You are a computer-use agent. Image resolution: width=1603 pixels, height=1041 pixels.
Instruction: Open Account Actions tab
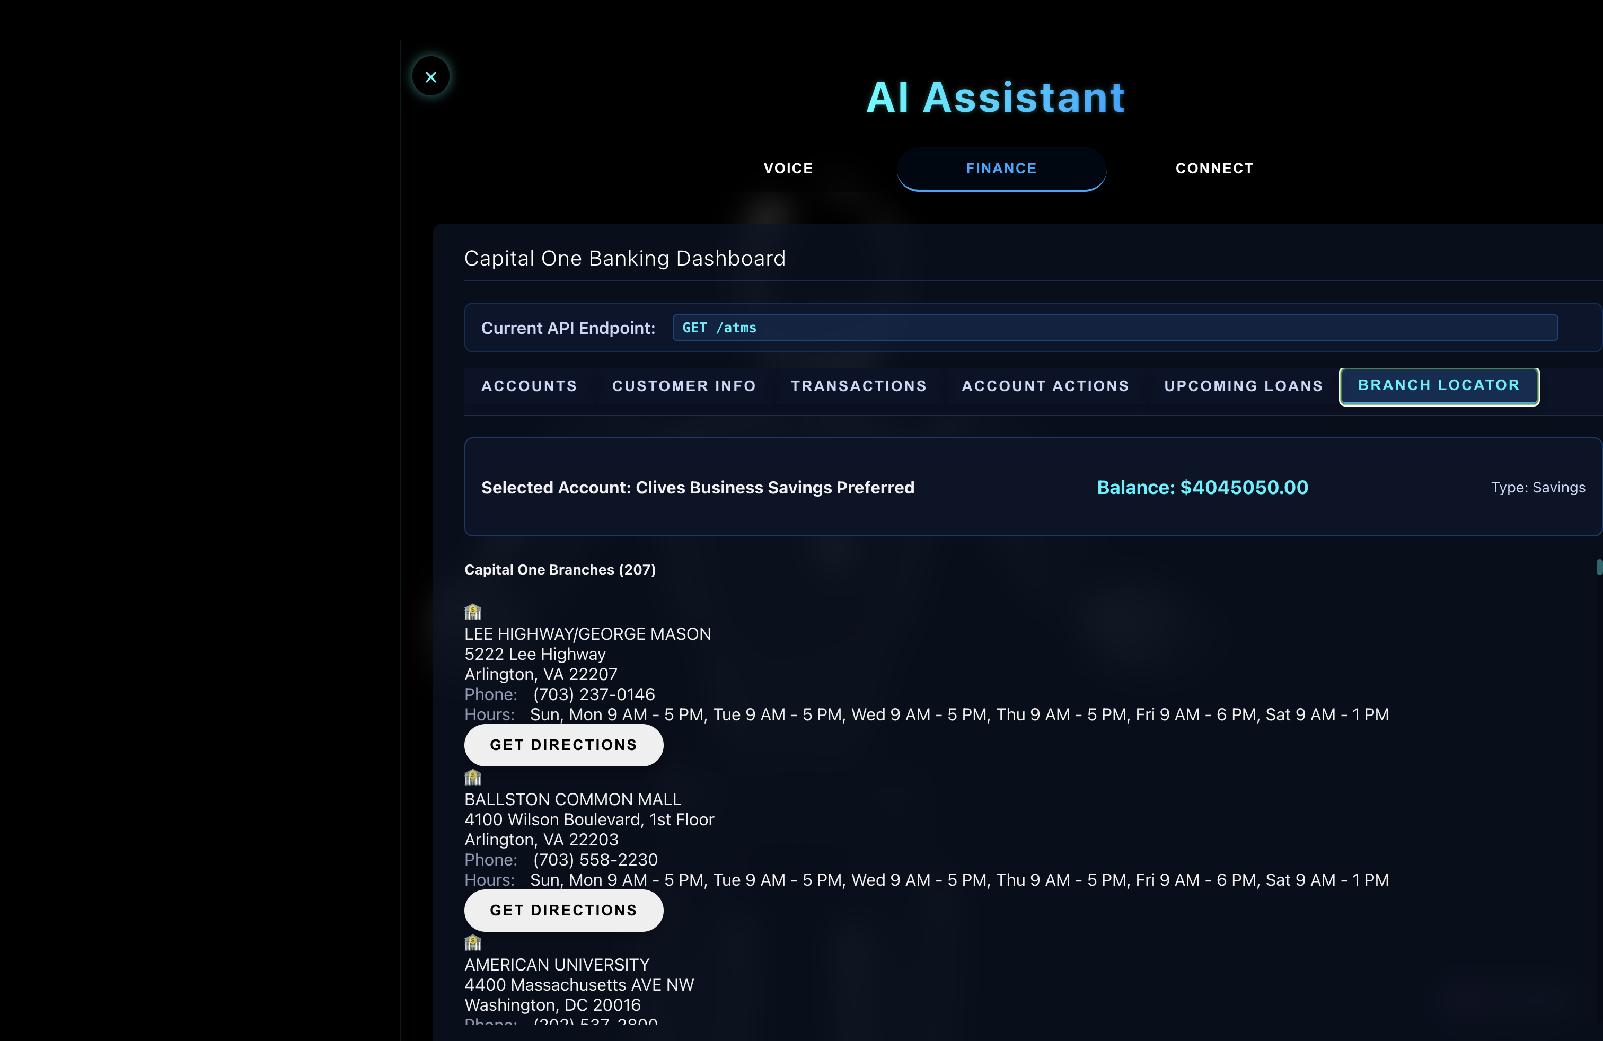(x=1045, y=386)
